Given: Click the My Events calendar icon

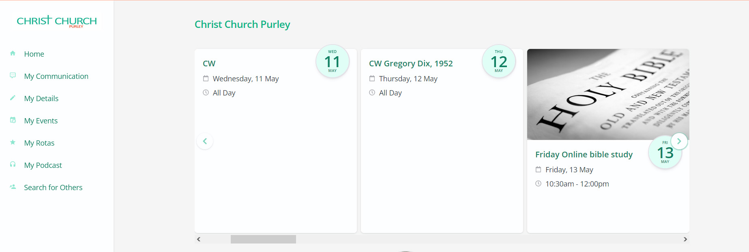Looking at the screenshot, I should [13, 120].
